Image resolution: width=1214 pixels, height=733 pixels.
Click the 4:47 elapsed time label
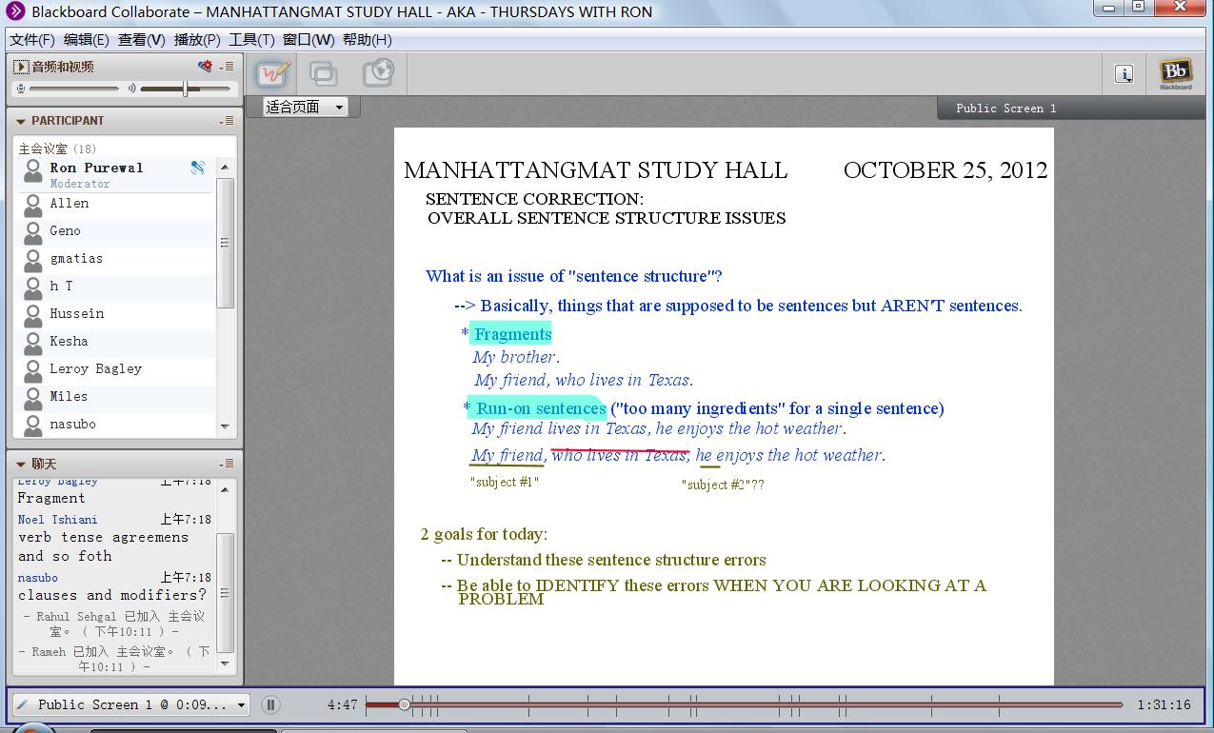click(342, 705)
